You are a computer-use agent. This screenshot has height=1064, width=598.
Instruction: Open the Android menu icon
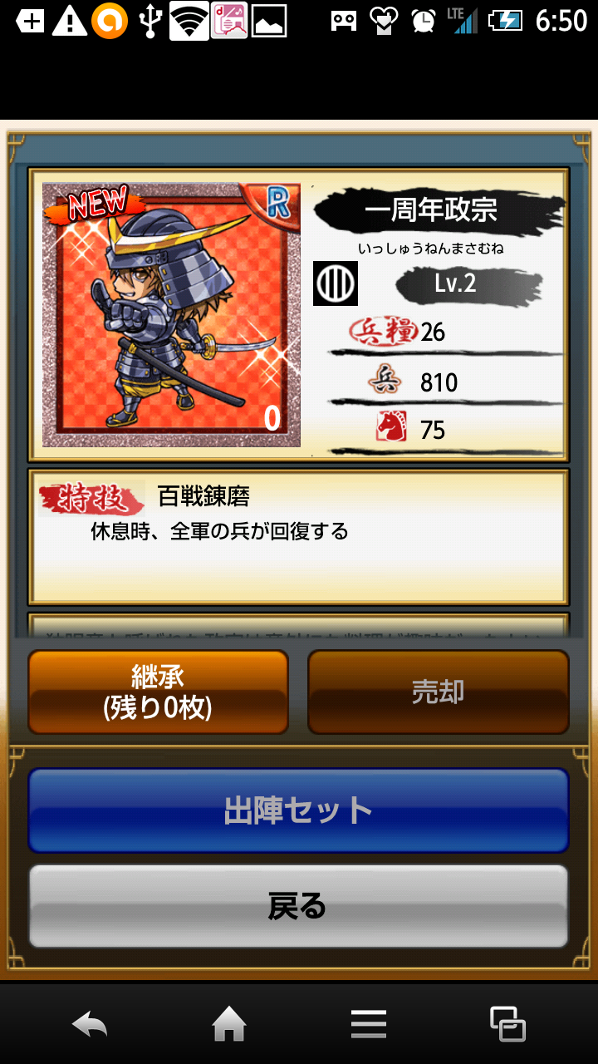click(x=369, y=1023)
